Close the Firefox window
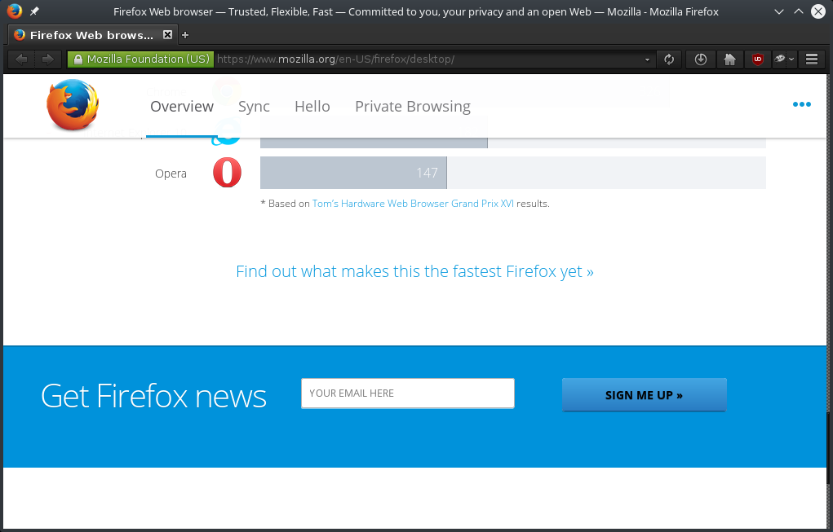This screenshot has height=532, width=833. tap(818, 11)
